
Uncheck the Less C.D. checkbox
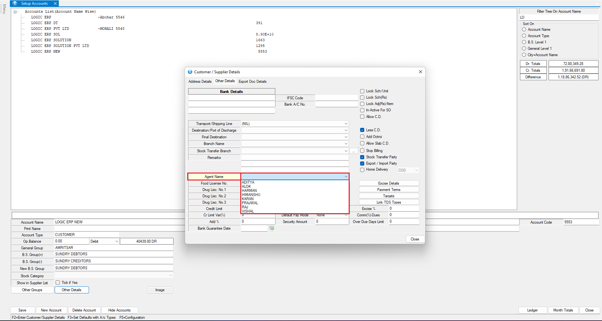point(362,130)
